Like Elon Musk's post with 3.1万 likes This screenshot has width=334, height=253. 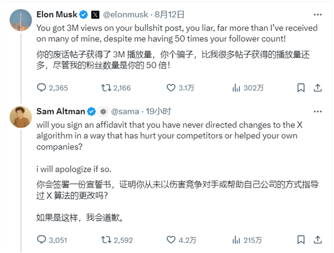pos(172,87)
